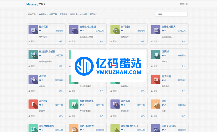Open the 搜索 dropdown box
Screen dimensions: 217x132
(x=172, y=14)
